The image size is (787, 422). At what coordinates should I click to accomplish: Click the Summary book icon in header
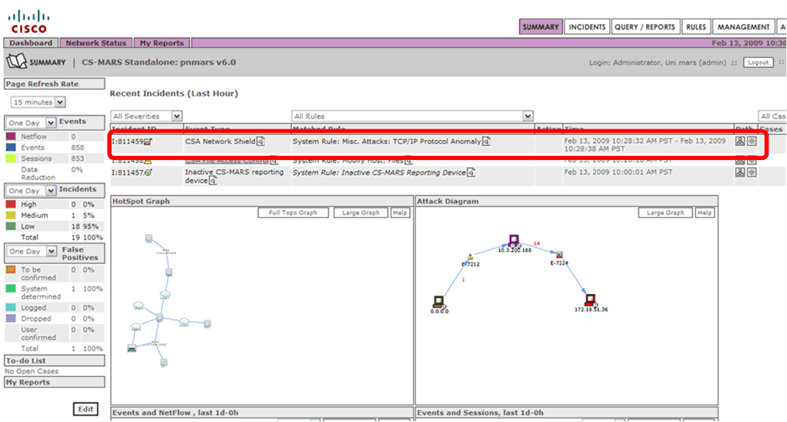coord(16,62)
